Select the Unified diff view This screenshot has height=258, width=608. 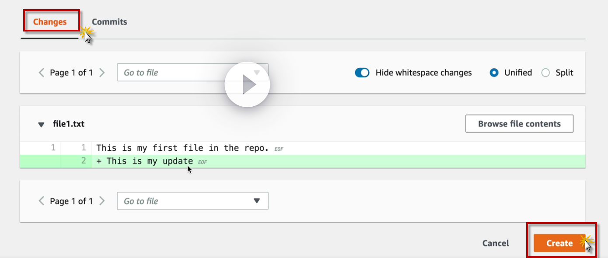[x=494, y=73]
